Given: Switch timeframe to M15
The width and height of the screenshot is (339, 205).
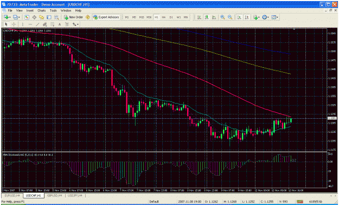Looking at the screenshot, I should (142, 17).
